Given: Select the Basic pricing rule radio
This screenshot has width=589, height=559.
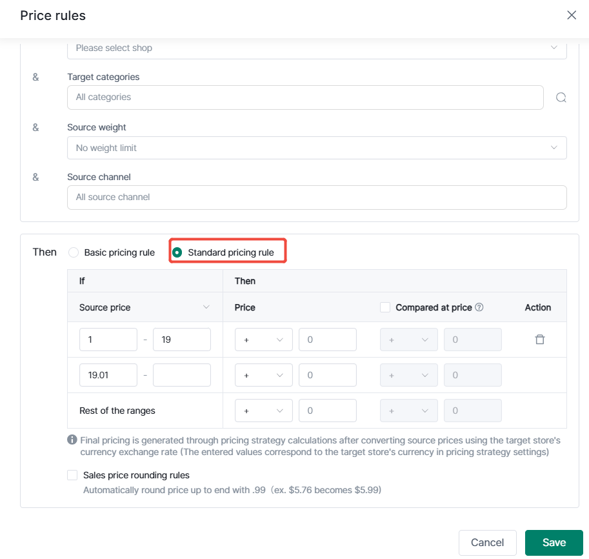Looking at the screenshot, I should click(x=74, y=252).
